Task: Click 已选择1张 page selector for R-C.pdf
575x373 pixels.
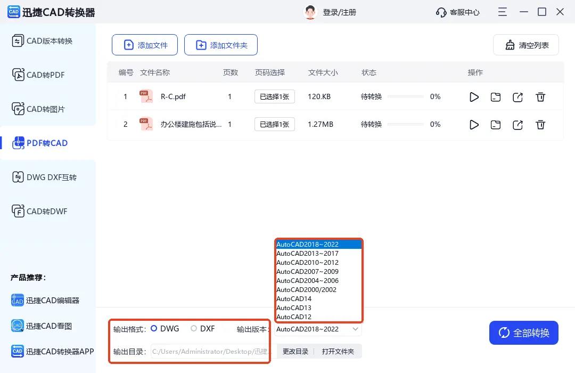Action: pyautogui.click(x=275, y=96)
